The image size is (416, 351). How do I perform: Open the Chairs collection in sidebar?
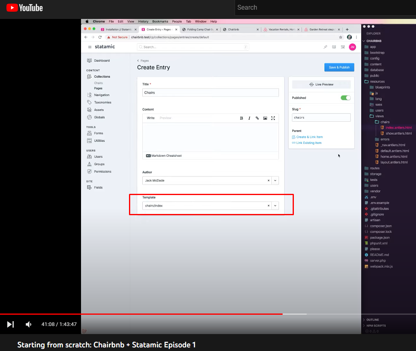(x=98, y=83)
